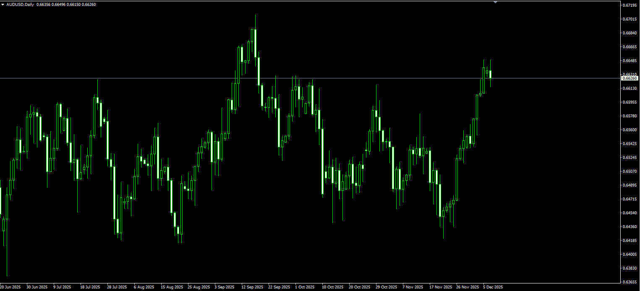Click the triangle arrow beside AUDUSD,Daily
Viewport: 640px width, 291px height.
click(3, 5)
